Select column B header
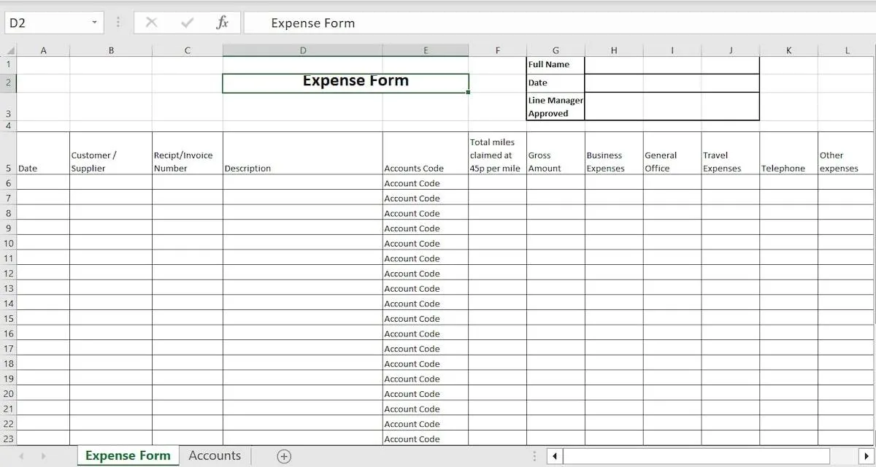The height and width of the screenshot is (467, 876). (x=111, y=50)
